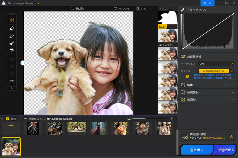Click the AI model help question icon
This screenshot has width=238, height=158.
(187, 76)
